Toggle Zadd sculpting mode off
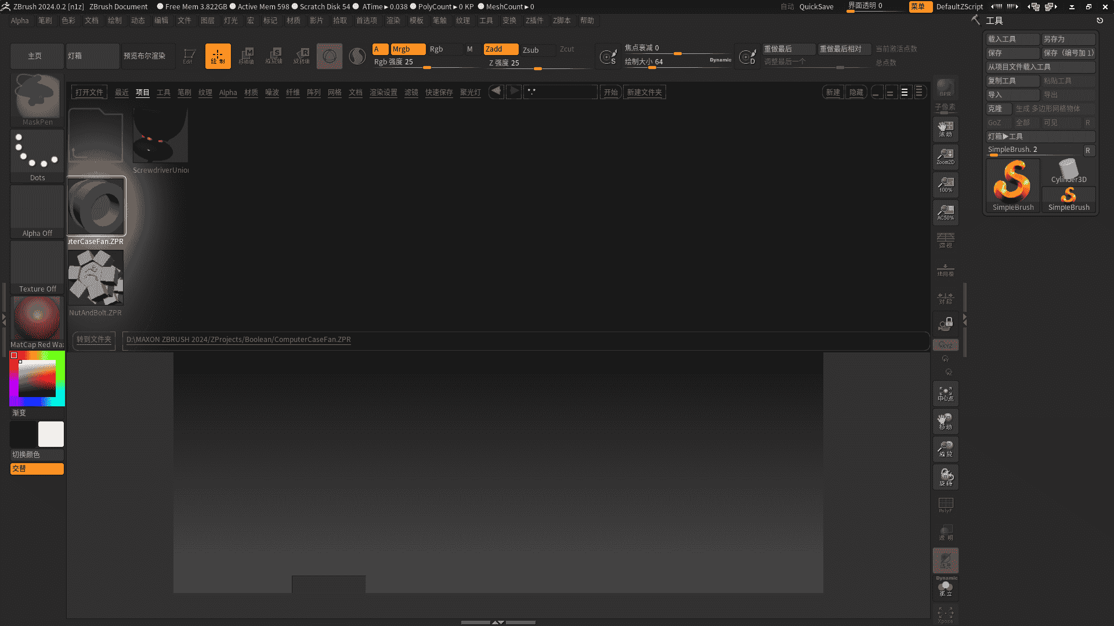The width and height of the screenshot is (1114, 626). tap(500, 49)
